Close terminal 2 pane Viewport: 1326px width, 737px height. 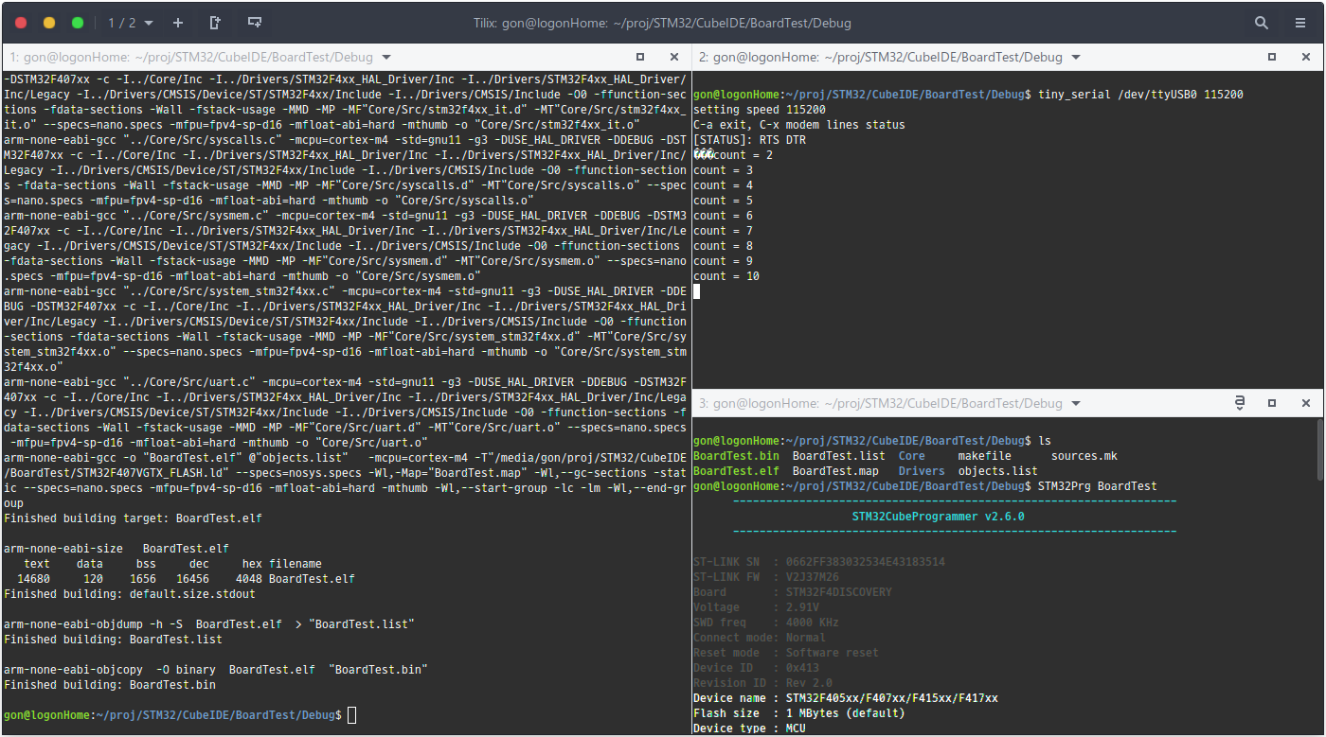coord(1307,57)
